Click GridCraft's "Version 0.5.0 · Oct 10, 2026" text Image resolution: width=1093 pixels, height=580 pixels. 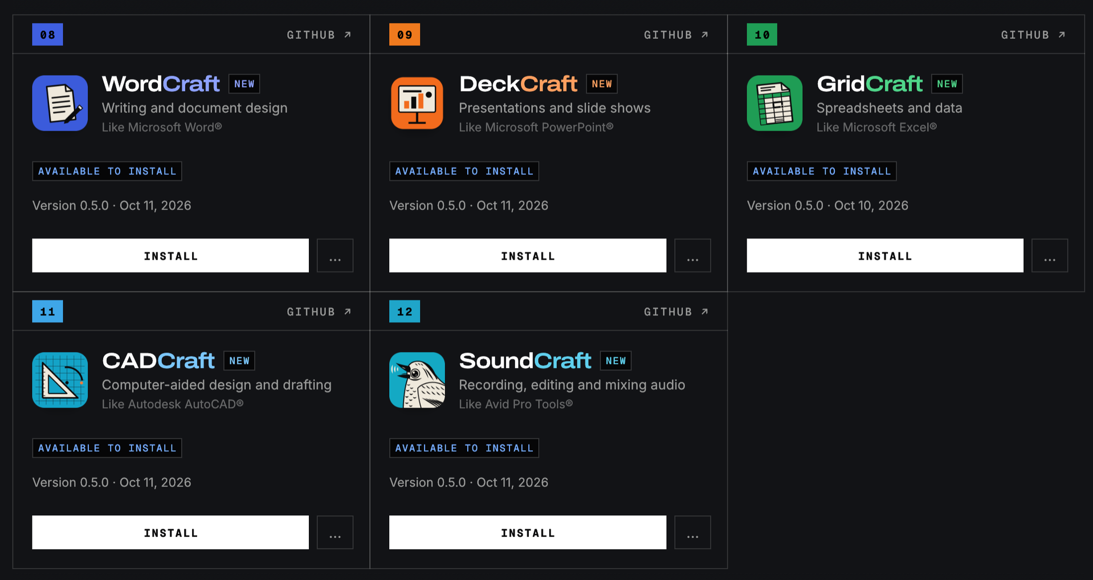[x=827, y=206]
